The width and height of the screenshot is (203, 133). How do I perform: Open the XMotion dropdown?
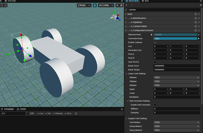click(x=177, y=77)
